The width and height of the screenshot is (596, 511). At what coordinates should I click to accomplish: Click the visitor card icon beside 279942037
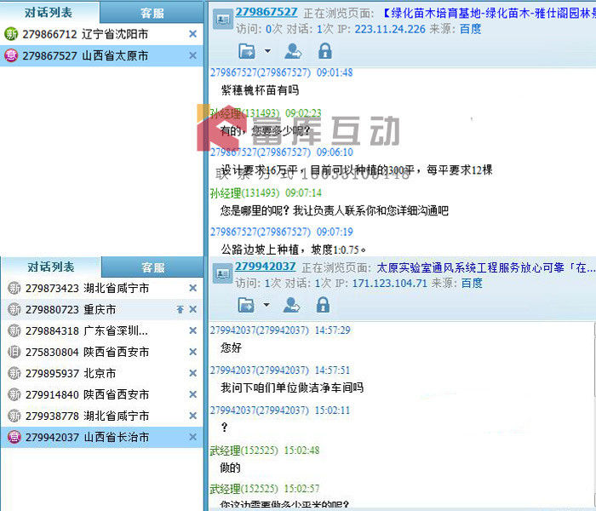pyautogui.click(x=222, y=273)
